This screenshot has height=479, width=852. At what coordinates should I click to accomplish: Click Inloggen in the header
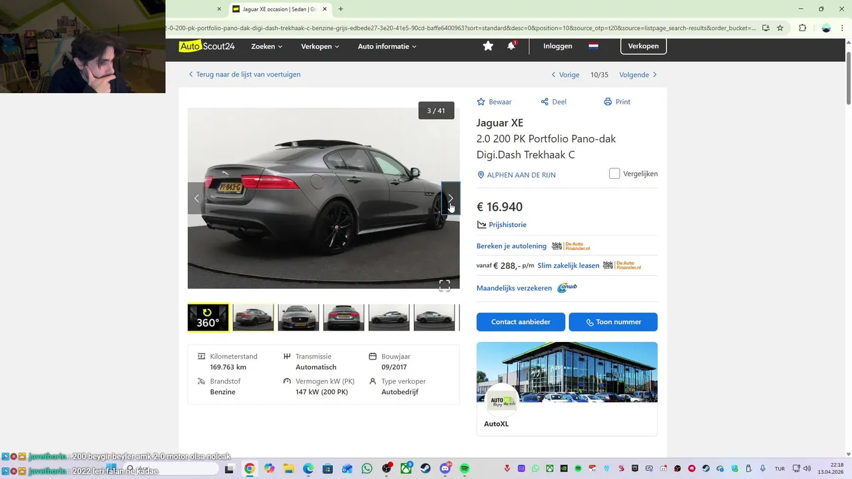558,46
